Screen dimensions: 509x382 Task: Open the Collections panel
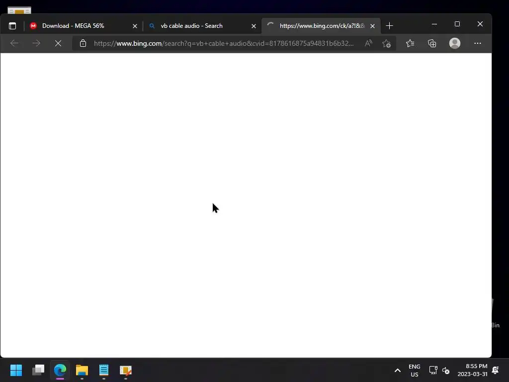pyautogui.click(x=432, y=43)
